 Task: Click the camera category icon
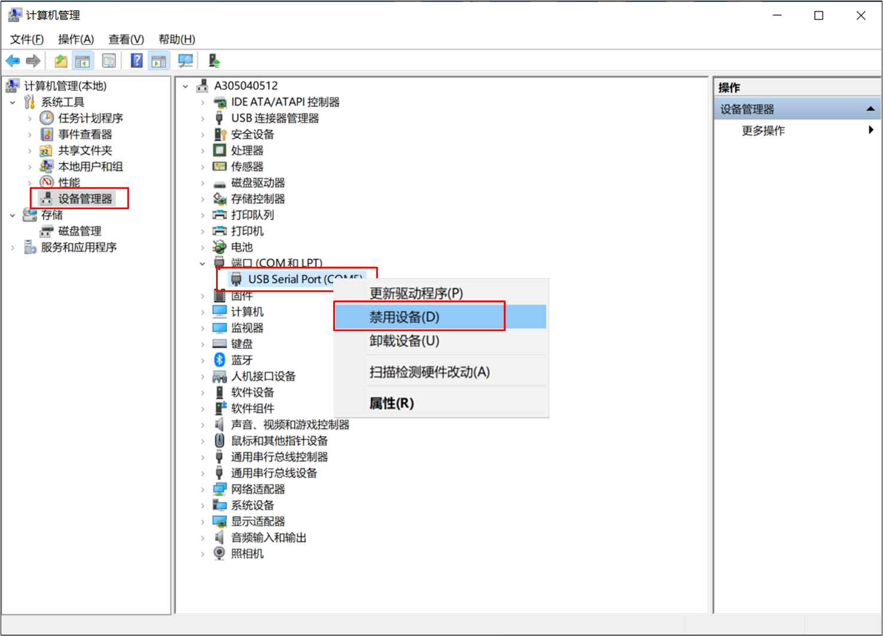pos(220,553)
